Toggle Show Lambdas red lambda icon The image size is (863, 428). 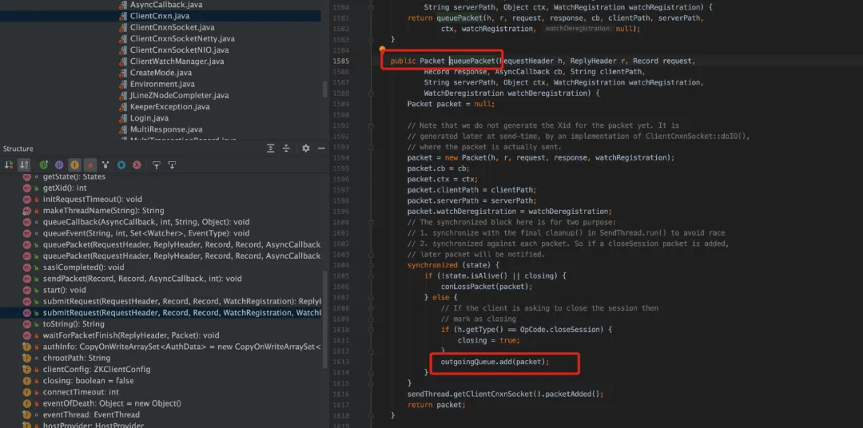tap(137, 164)
